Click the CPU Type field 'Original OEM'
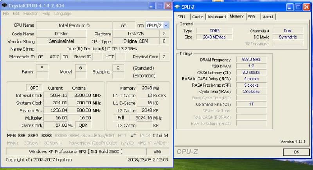Screen dimensions: 313x170 (x=136, y=41)
